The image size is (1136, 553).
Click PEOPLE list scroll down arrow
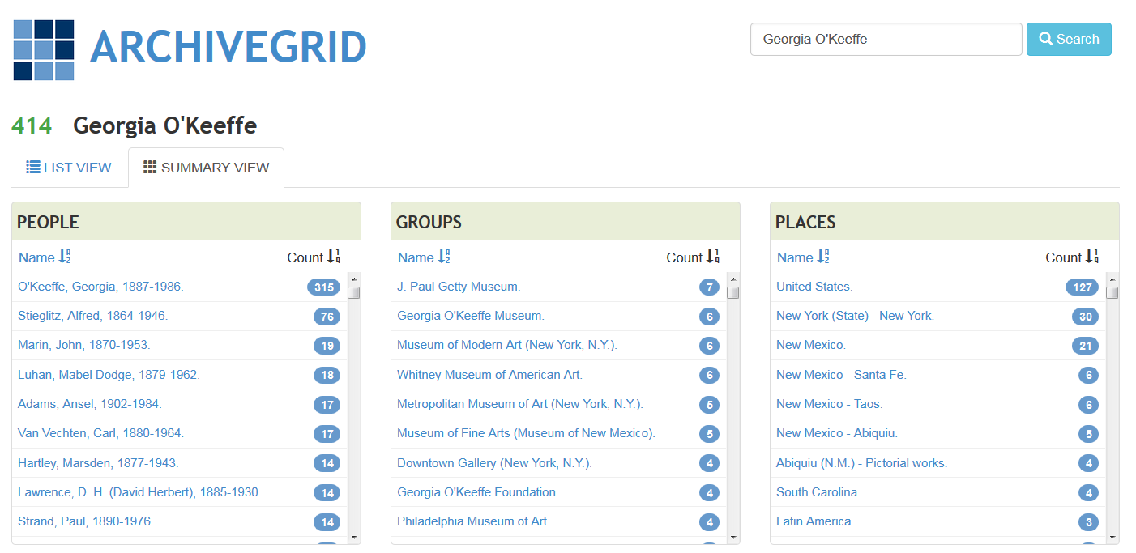[354, 536]
